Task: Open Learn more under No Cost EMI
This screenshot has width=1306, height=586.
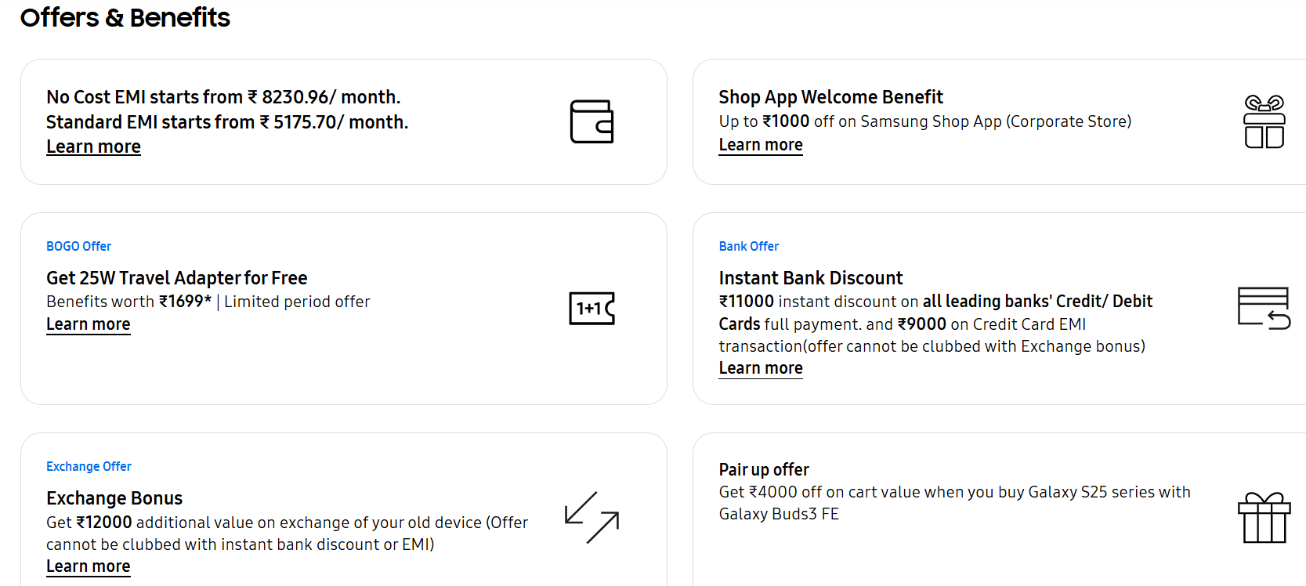Action: (x=93, y=146)
